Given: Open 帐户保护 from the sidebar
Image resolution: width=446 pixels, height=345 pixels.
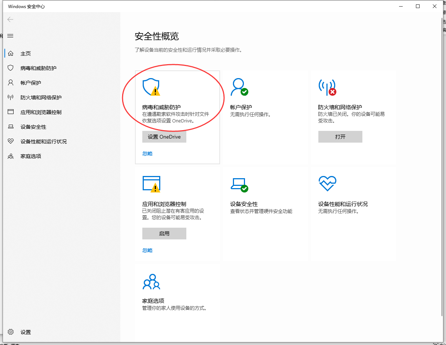Looking at the screenshot, I should click(31, 83).
